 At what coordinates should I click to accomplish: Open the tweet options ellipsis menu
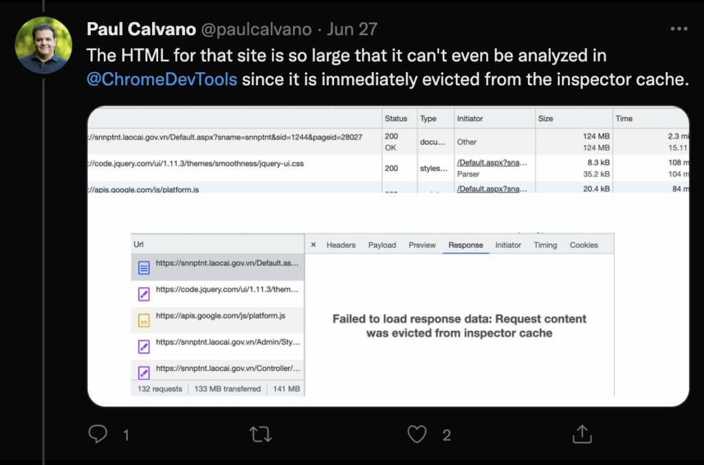(679, 28)
